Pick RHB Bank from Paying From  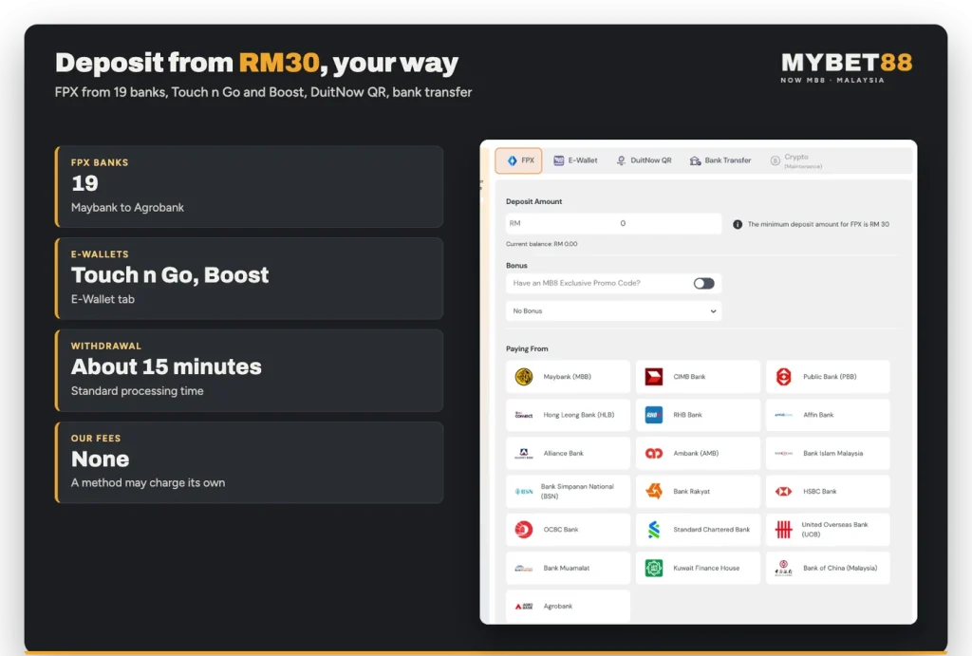pos(698,415)
